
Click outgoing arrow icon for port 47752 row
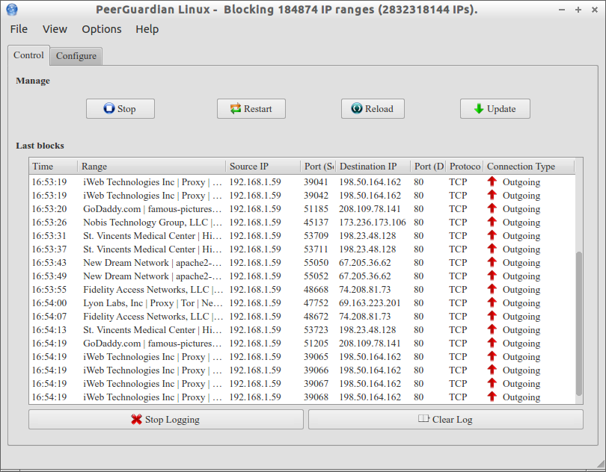(x=492, y=302)
